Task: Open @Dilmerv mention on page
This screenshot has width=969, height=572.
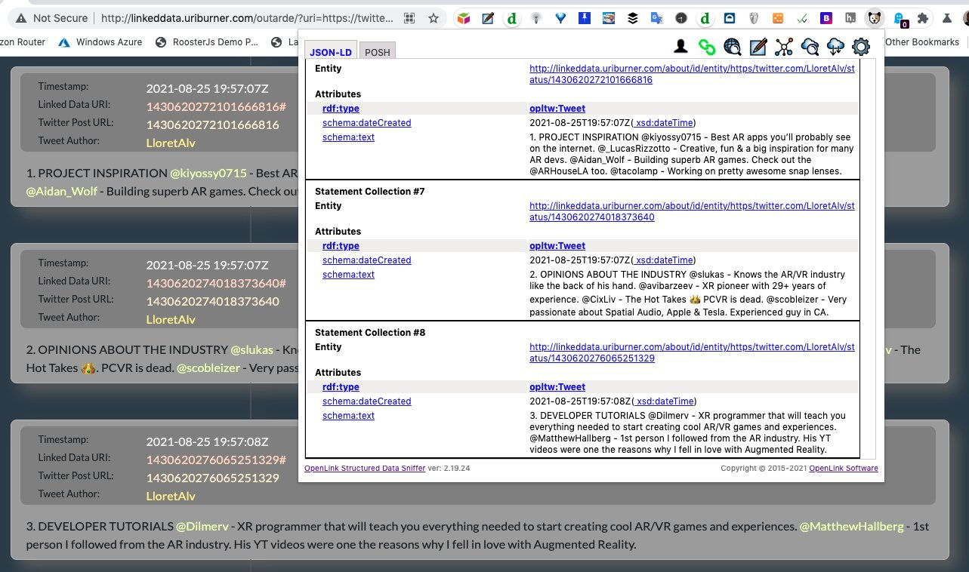Action: [202, 527]
